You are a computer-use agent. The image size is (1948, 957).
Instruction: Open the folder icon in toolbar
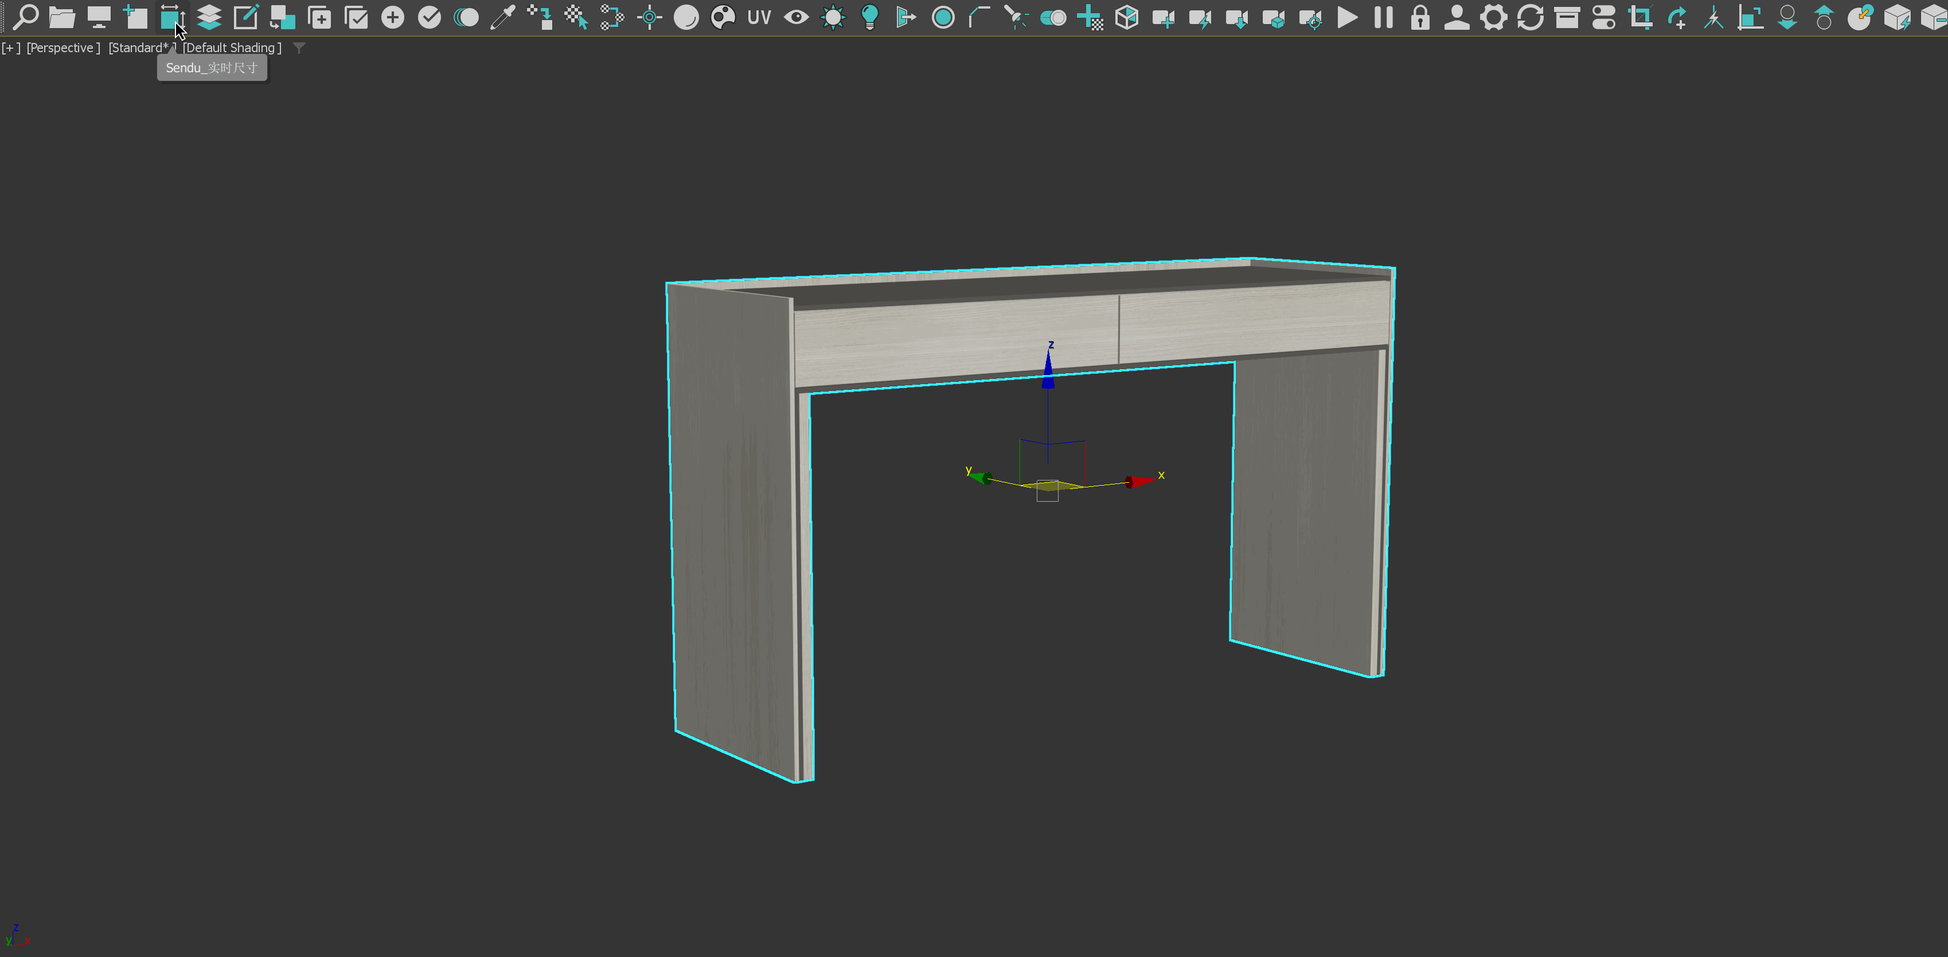point(62,17)
